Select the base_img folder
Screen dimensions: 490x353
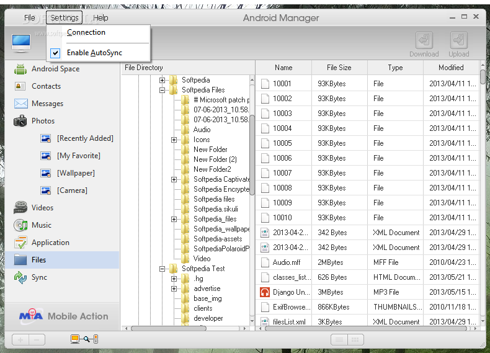208,298
